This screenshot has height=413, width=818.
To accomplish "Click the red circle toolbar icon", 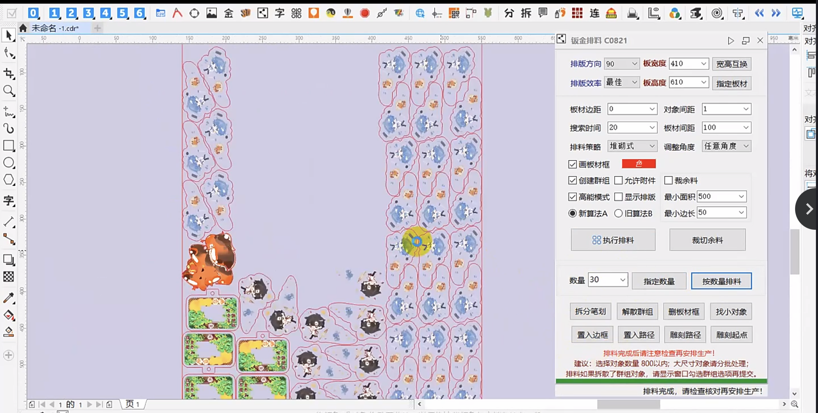I will pos(365,13).
